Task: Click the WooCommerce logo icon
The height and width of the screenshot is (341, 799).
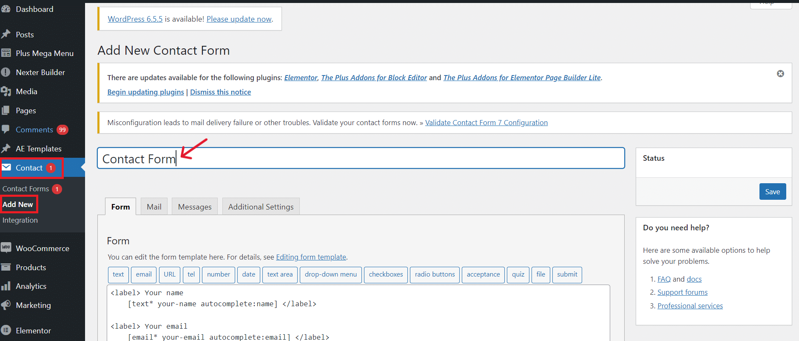Action: pos(6,248)
